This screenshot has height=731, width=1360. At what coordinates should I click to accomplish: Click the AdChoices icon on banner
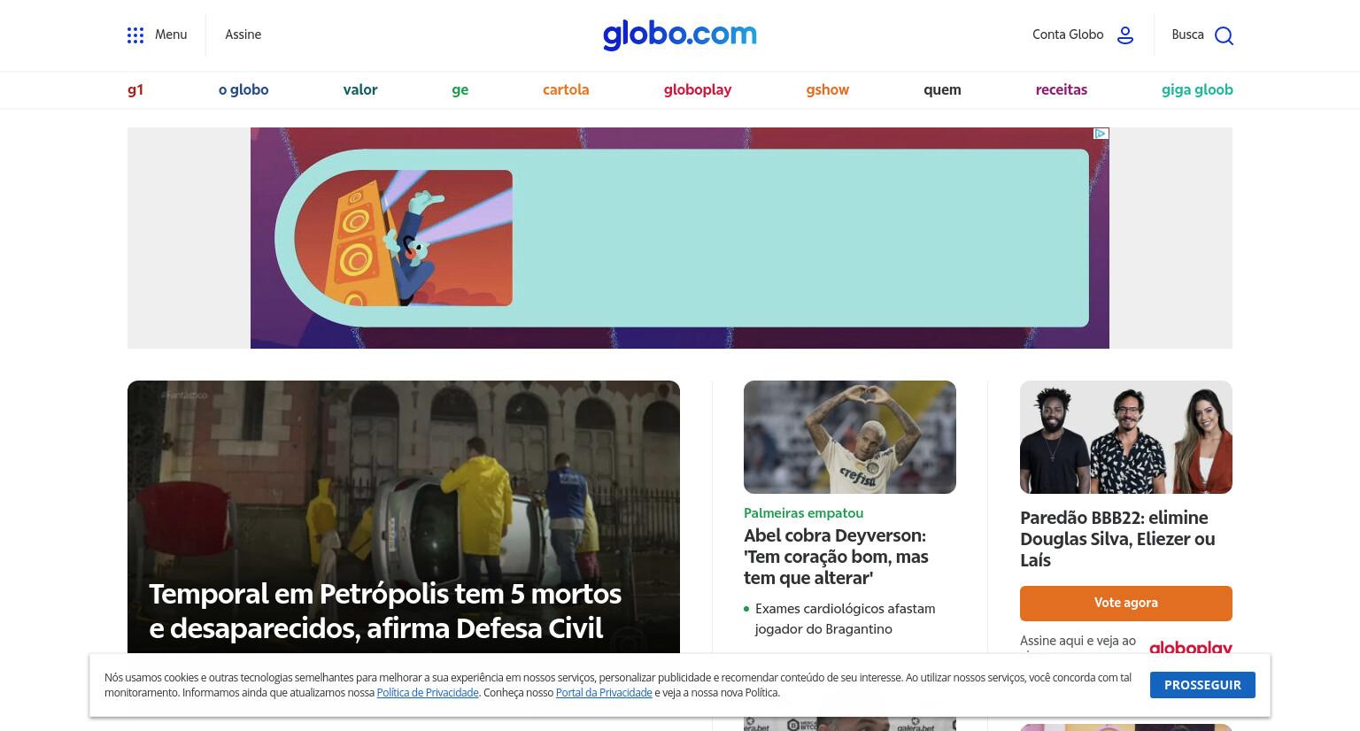tap(1101, 134)
